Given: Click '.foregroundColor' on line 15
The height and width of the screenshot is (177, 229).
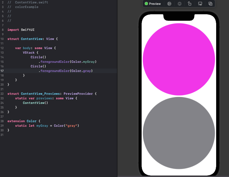Looking at the screenshot, I should (54, 62).
